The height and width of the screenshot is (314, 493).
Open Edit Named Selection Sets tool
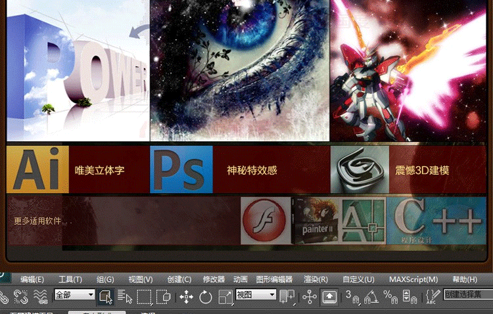433,296
